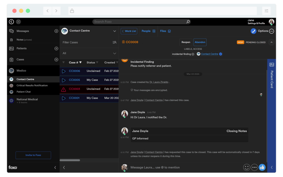Click browser back button
Screen dimensions: 283x177
pos(47,11)
